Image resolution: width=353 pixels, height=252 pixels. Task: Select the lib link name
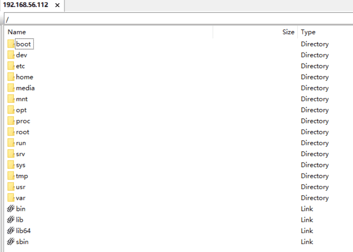coord(20,220)
